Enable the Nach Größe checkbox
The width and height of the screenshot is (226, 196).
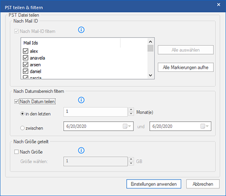[16, 152]
